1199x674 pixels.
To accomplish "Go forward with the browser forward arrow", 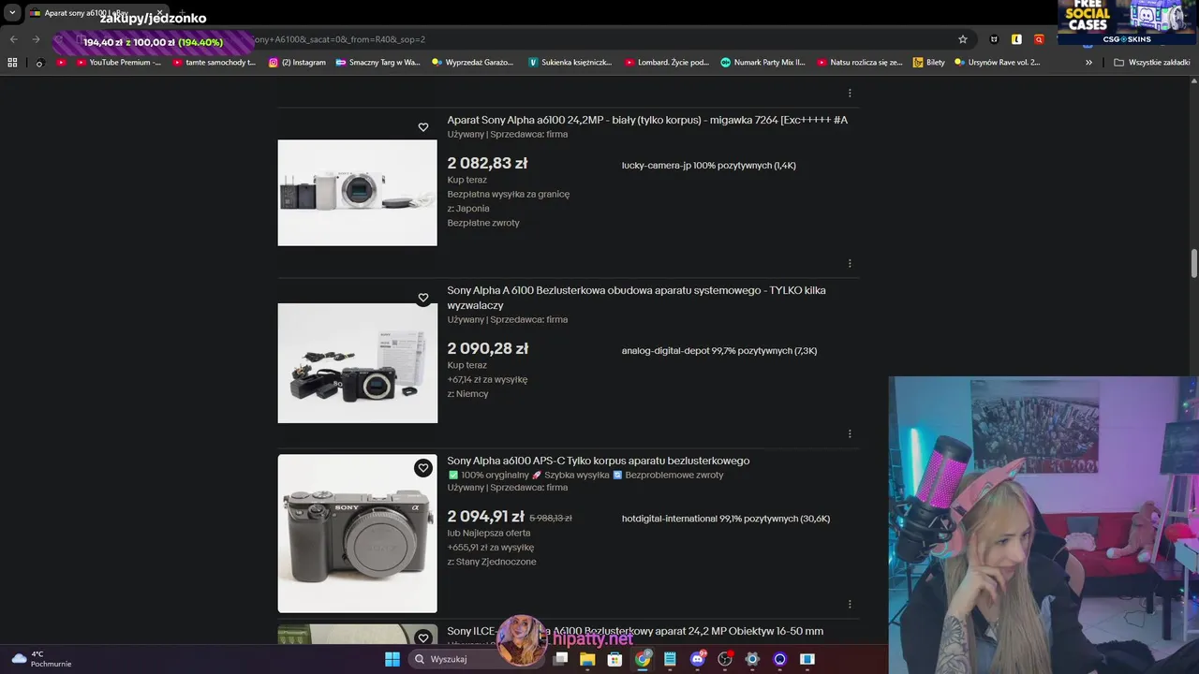I will click(x=36, y=39).
